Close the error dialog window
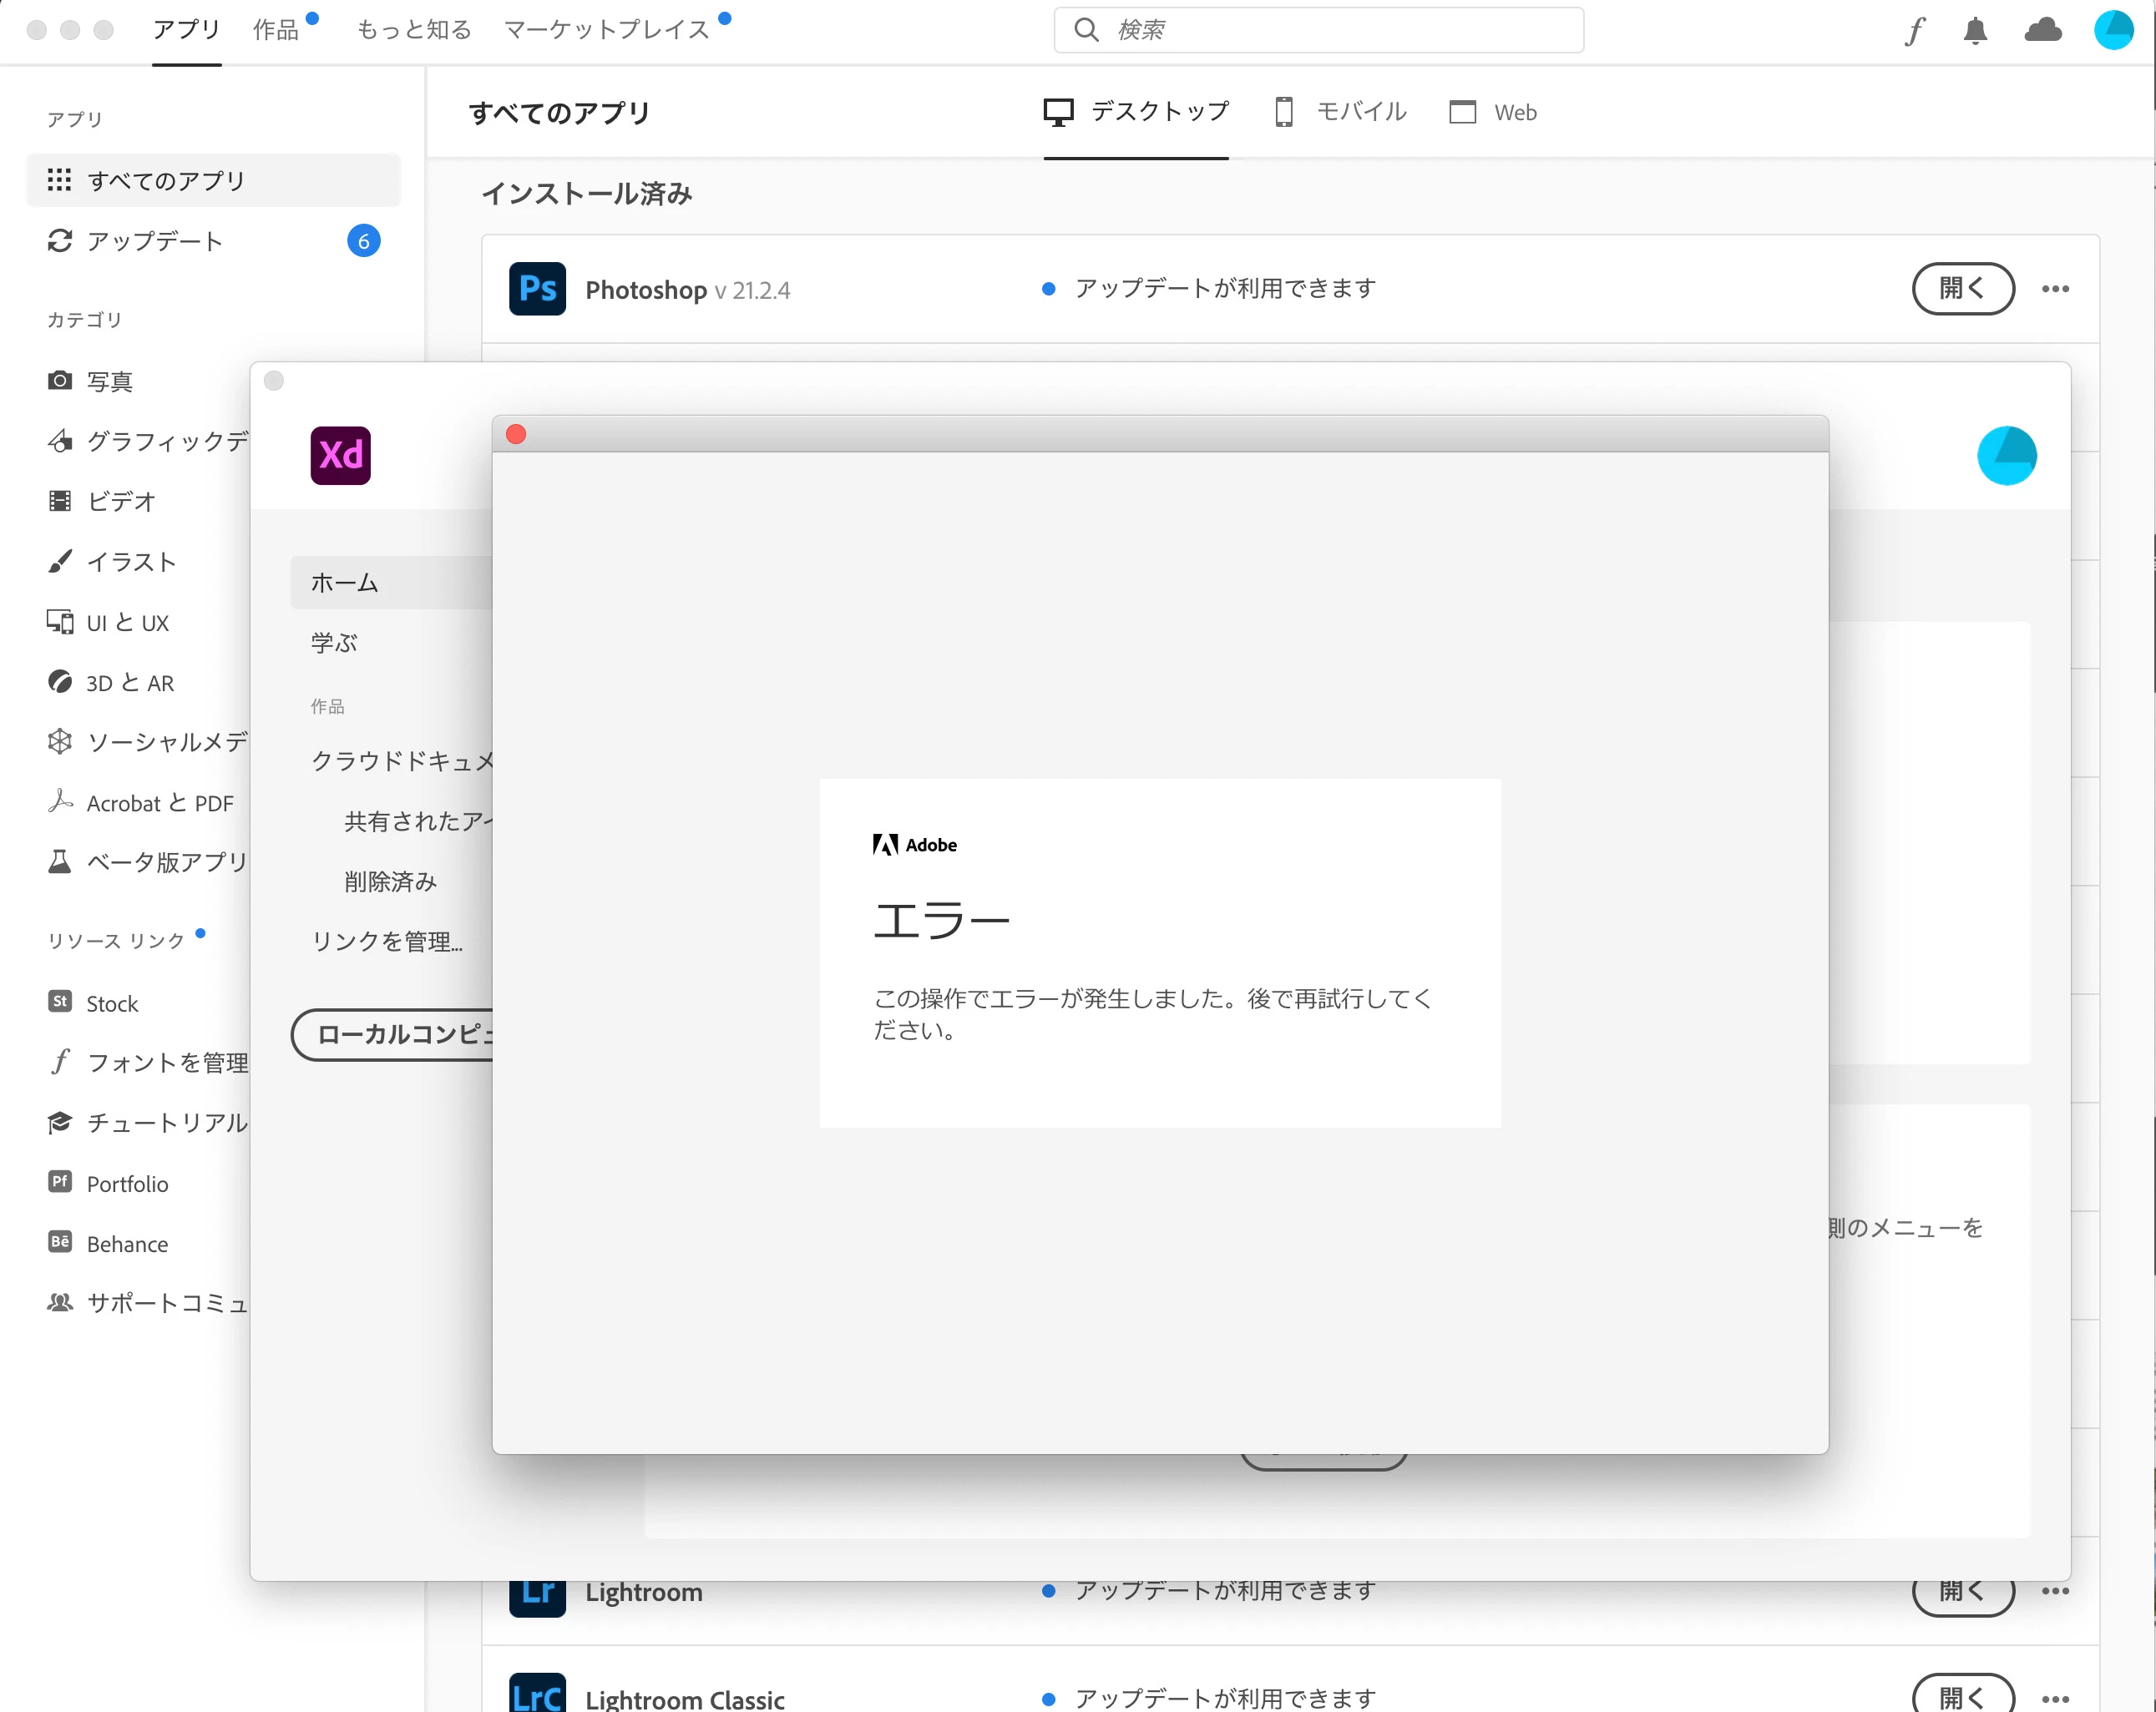The image size is (2156, 1712). [516, 434]
